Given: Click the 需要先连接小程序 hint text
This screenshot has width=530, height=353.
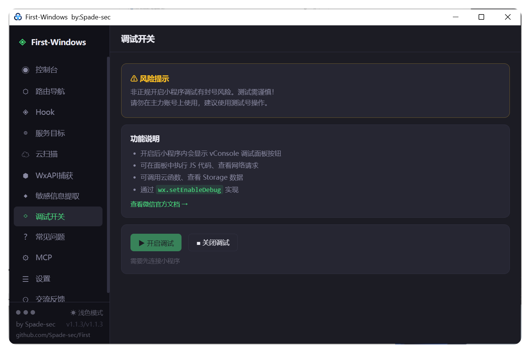Looking at the screenshot, I should tap(155, 261).
